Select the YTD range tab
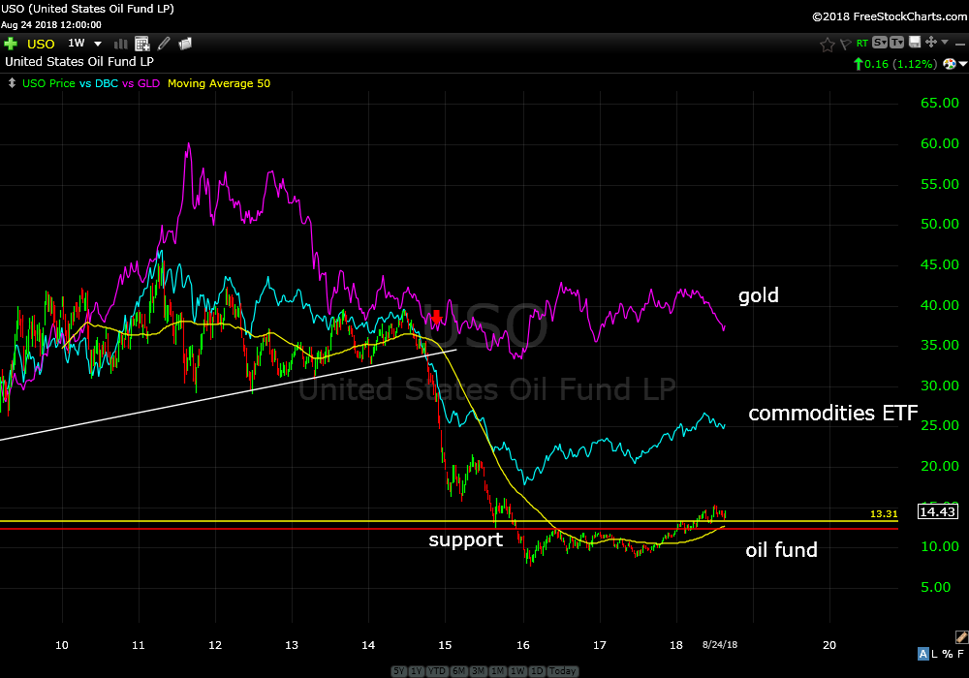Screen dimensions: 969x678 [436, 671]
